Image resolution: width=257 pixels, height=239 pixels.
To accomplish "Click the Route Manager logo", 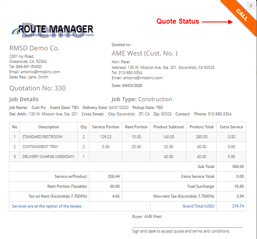I will (x=53, y=31).
